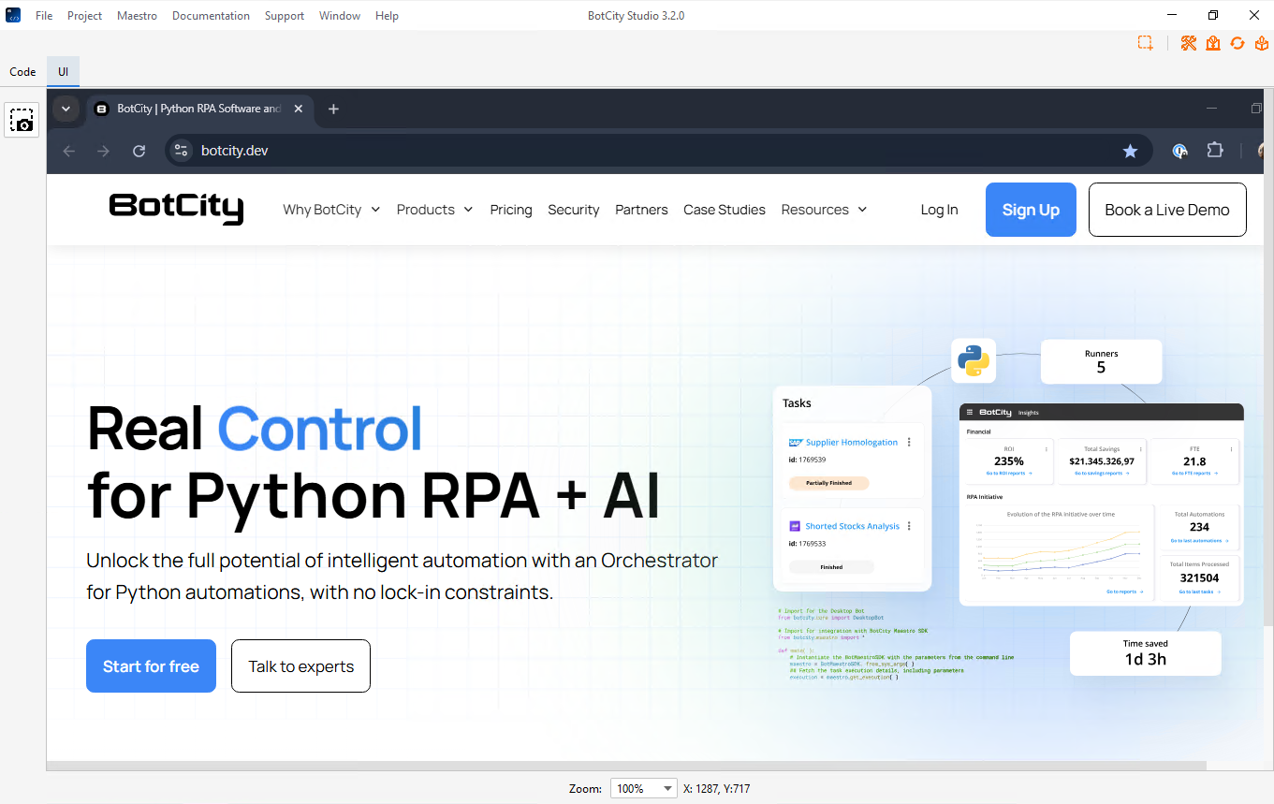Click the orange icon between tools and refresh
Image resolution: width=1274 pixels, height=804 pixels.
pos(1213,43)
